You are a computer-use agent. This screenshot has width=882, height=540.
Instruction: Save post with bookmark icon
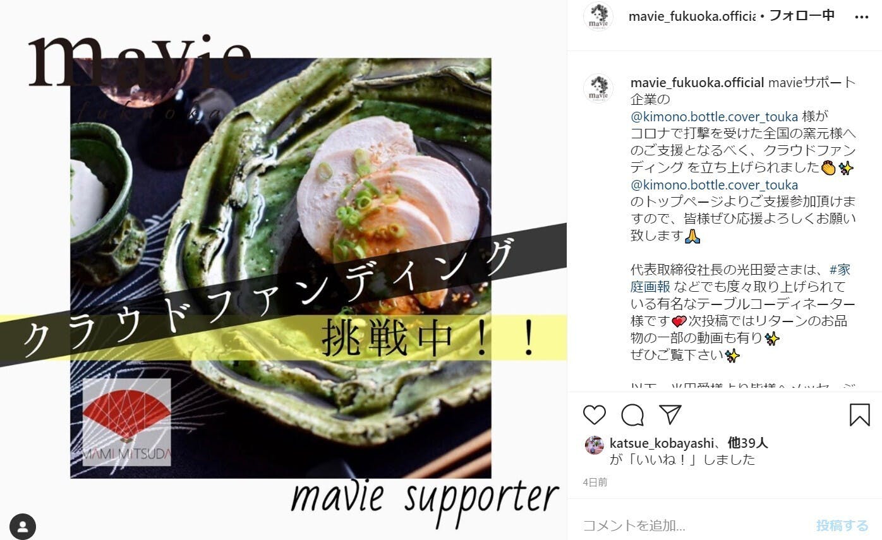tap(859, 415)
